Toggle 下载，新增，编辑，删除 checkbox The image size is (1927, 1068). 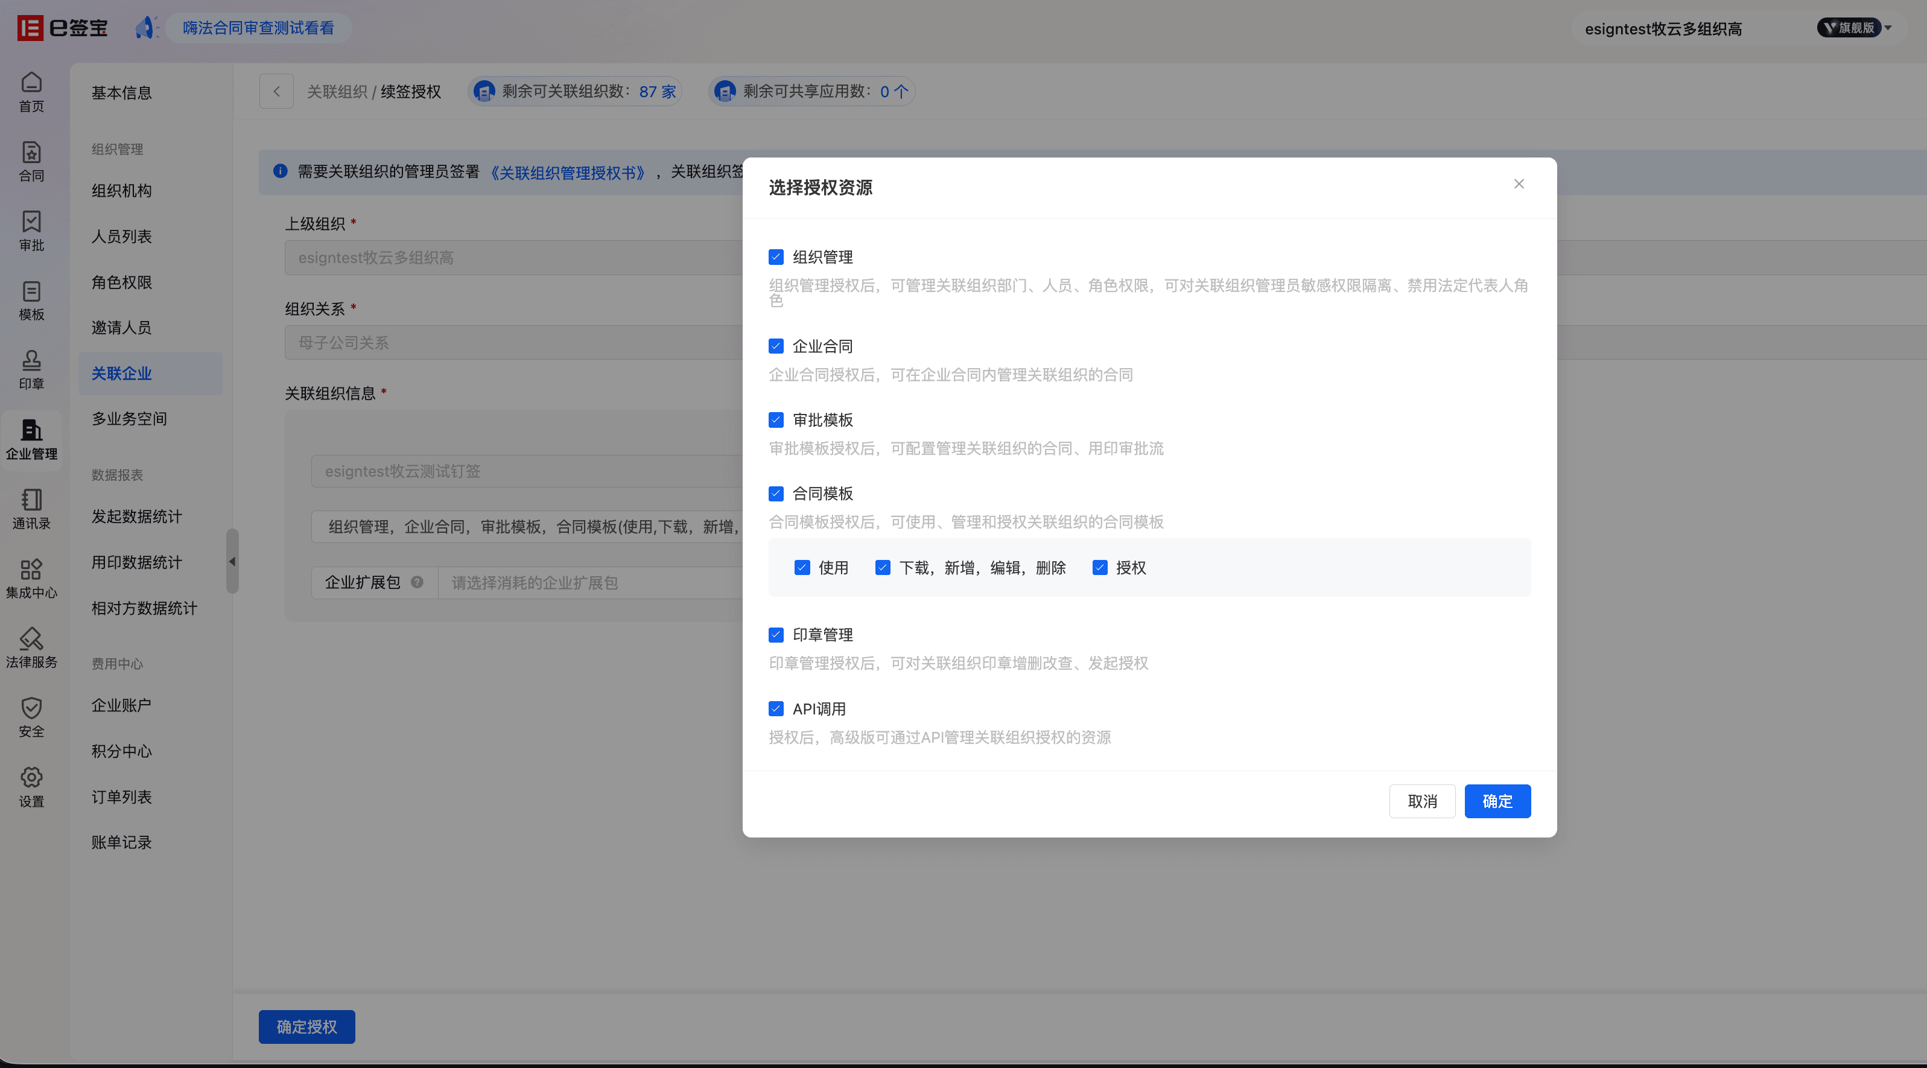(883, 568)
